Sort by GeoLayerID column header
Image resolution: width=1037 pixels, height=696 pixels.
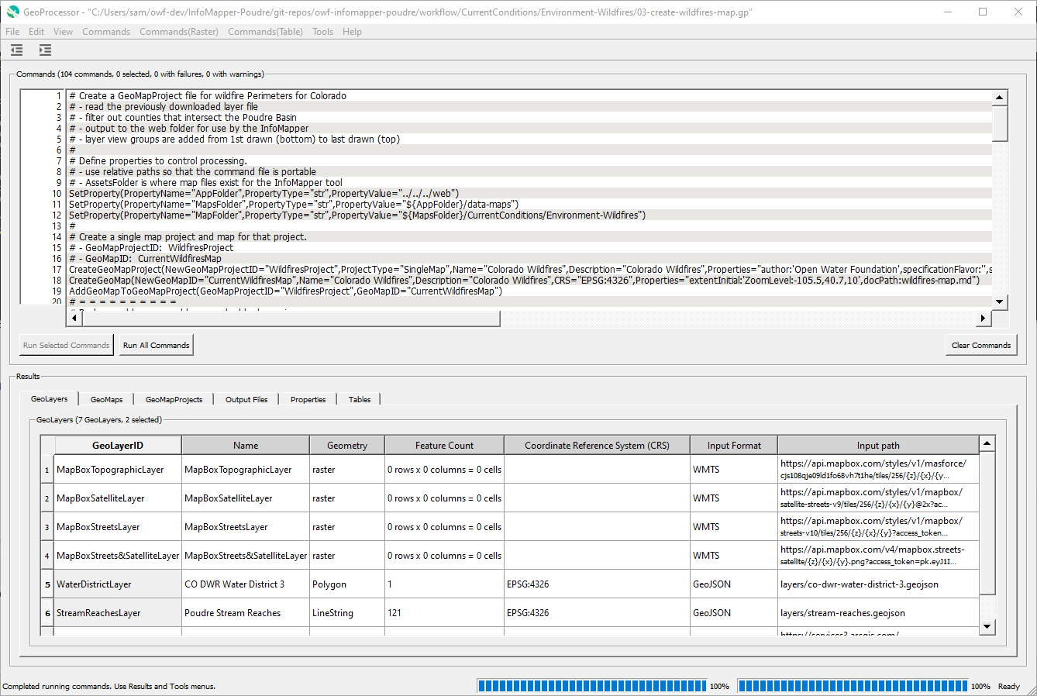pos(118,445)
